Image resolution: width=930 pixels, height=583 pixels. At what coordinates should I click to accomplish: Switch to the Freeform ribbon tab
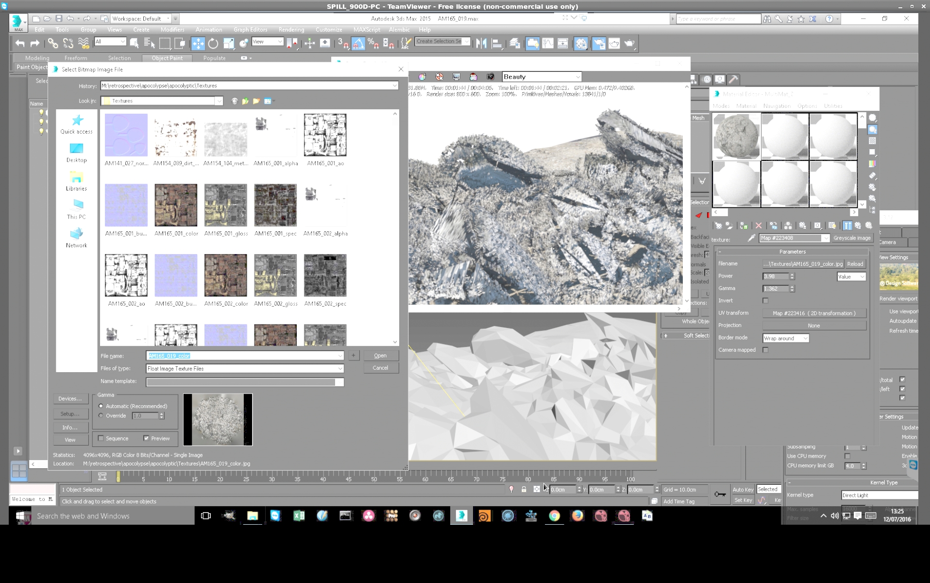click(x=76, y=58)
